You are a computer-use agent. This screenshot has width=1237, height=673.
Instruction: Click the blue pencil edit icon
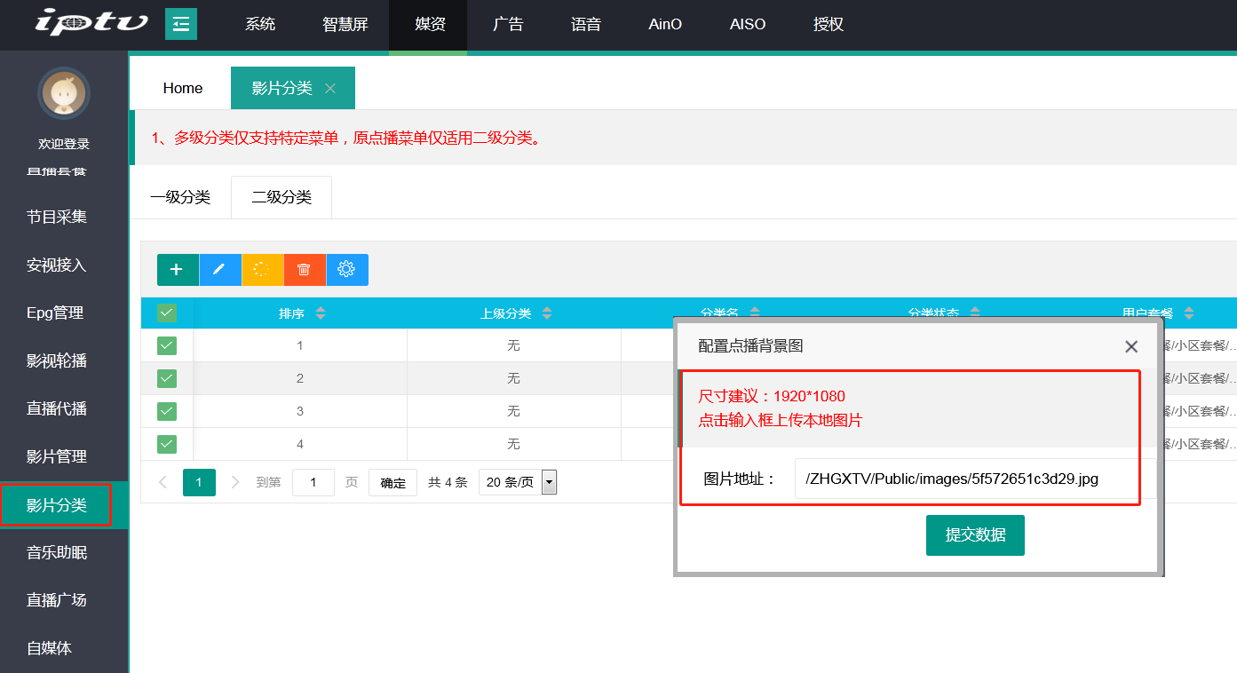[219, 270]
